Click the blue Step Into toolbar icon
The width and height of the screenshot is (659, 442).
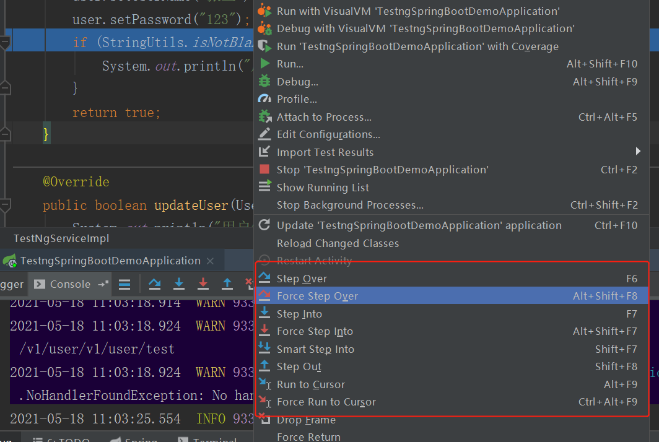tap(179, 284)
